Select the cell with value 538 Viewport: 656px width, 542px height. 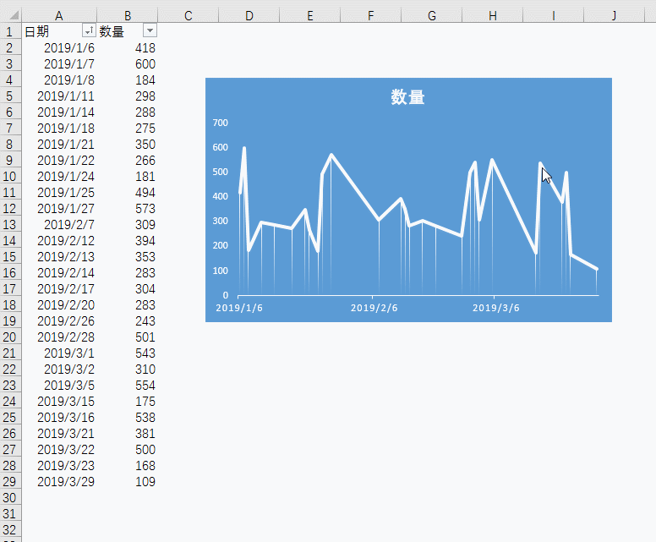[x=127, y=417]
